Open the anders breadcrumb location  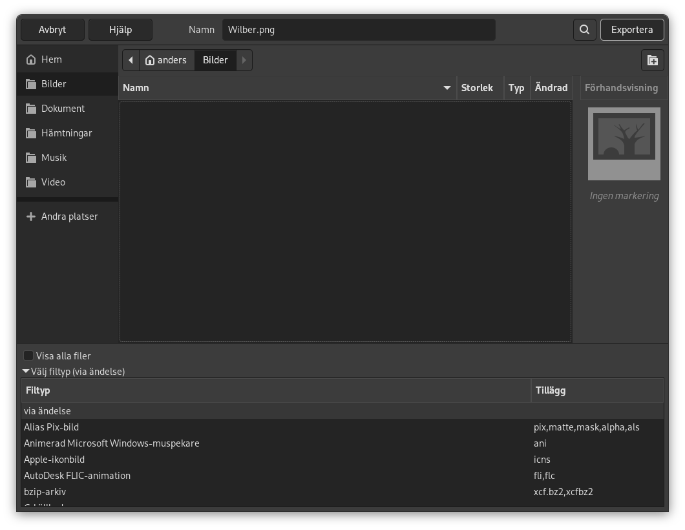[x=167, y=59]
